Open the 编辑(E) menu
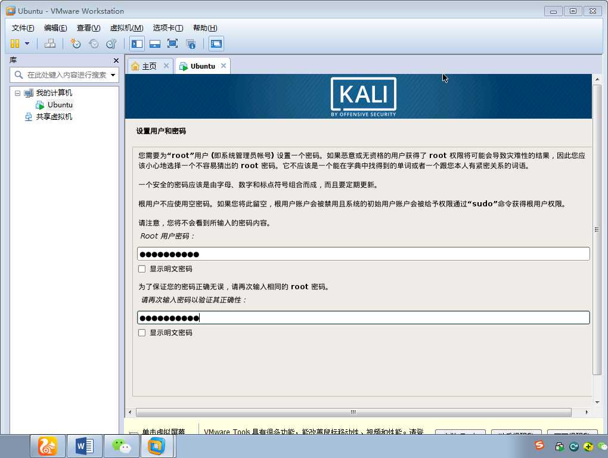Image resolution: width=608 pixels, height=458 pixels. point(55,28)
